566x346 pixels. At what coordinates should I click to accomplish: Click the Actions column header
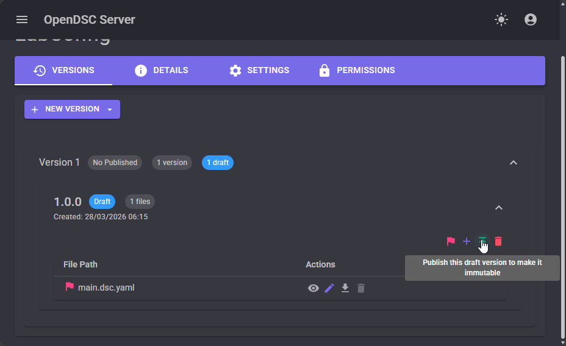[320, 264]
